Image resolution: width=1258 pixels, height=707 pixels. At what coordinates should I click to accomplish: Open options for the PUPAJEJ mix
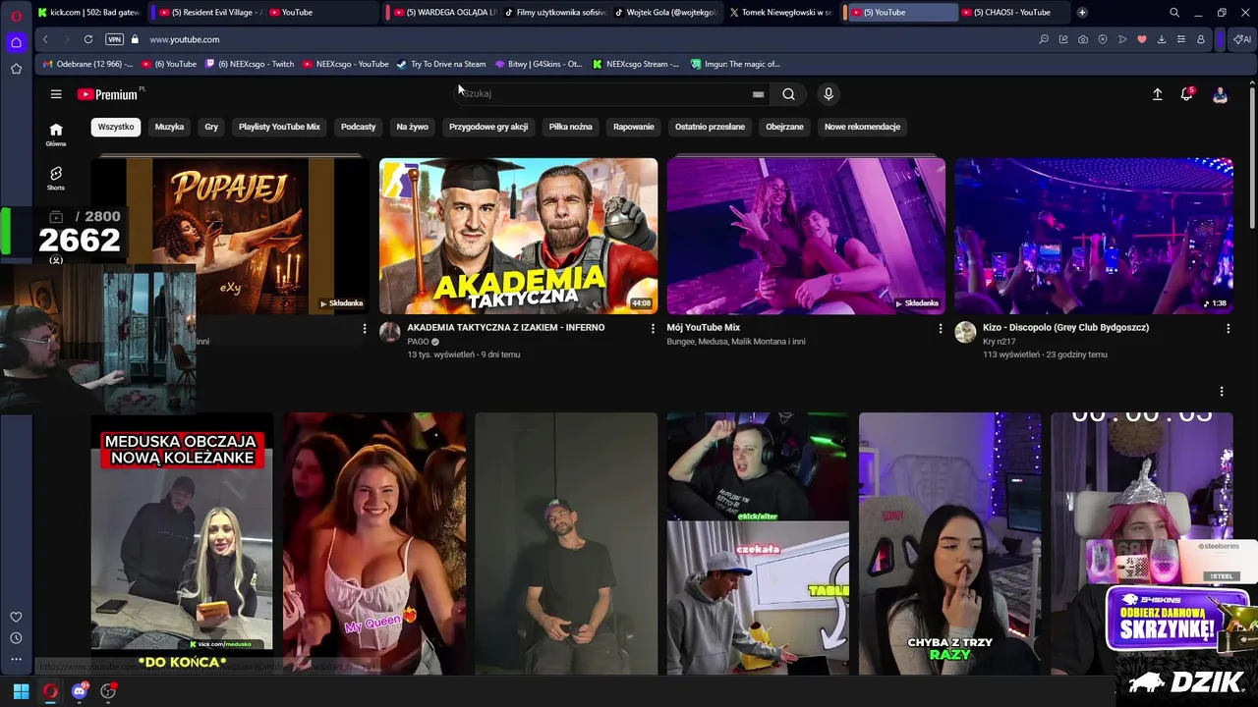point(365,329)
